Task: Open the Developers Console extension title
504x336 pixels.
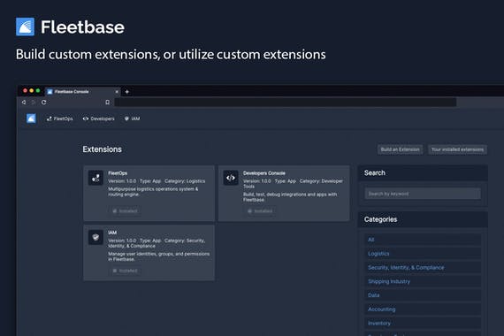Action: click(x=263, y=173)
